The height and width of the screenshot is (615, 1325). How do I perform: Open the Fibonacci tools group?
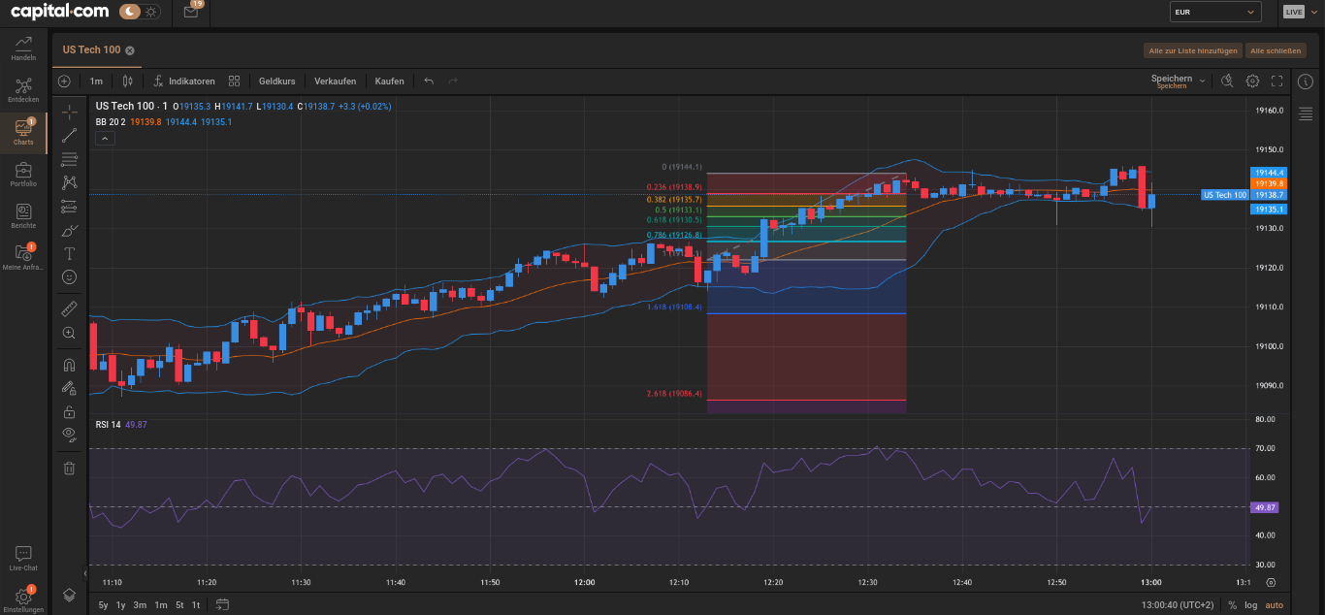tap(69, 158)
